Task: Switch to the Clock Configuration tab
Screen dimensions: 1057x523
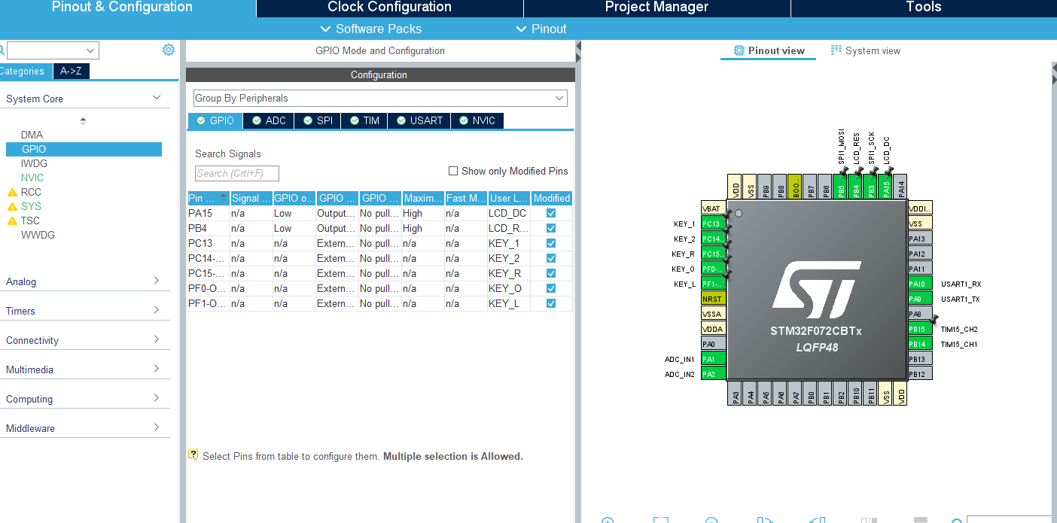Action: coord(389,8)
